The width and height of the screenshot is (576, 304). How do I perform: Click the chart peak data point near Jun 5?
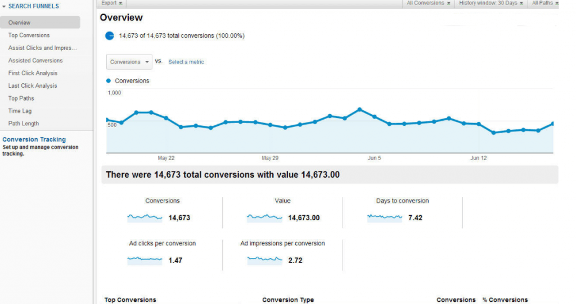click(359, 110)
